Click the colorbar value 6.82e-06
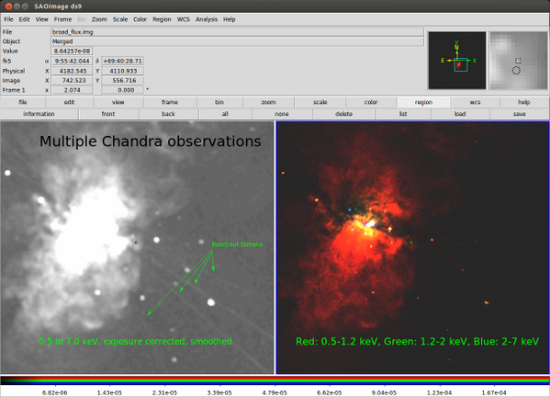 click(x=54, y=392)
